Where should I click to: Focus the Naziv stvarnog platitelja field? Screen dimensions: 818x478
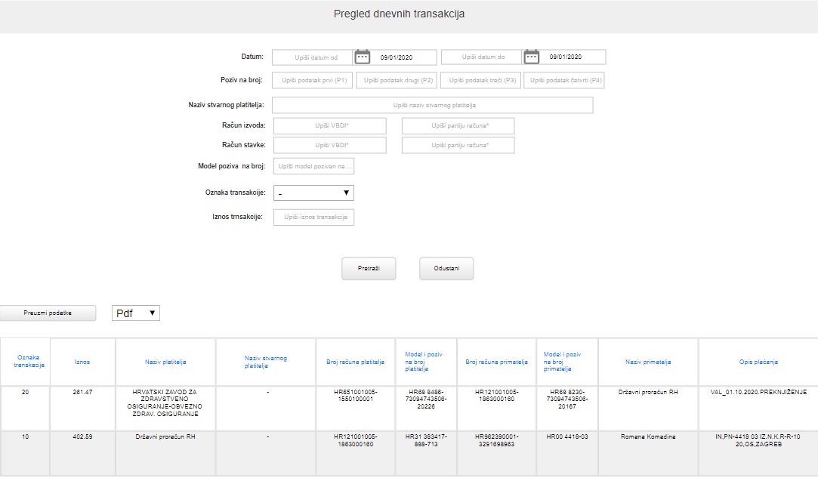point(432,105)
